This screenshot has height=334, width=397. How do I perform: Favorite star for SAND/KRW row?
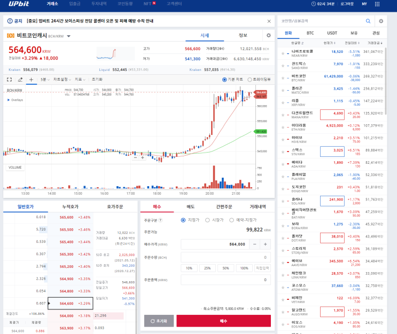pos(283,66)
